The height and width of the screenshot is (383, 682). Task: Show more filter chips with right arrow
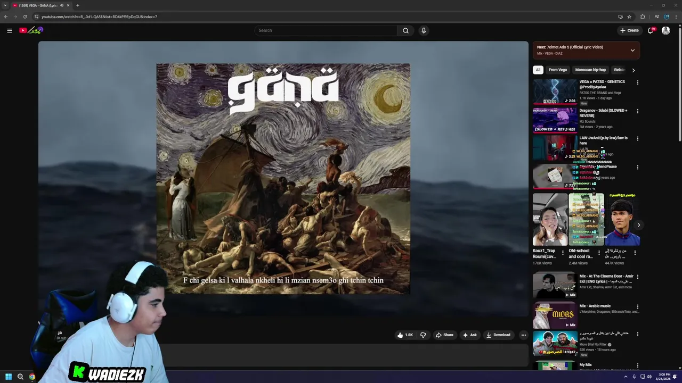click(633, 70)
